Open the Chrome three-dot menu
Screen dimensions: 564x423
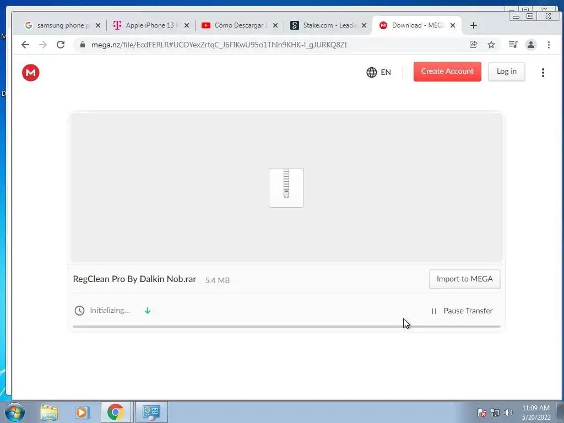(549, 45)
